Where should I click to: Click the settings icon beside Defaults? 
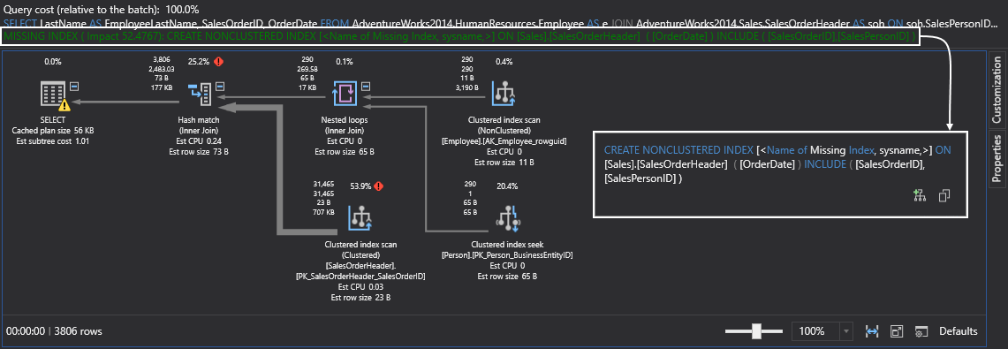coord(921,331)
